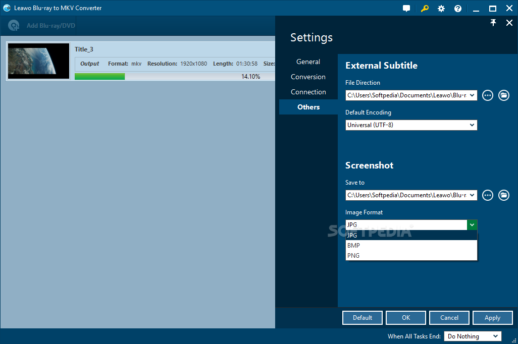
Task: Click the mkv format value
Action: (x=136, y=64)
